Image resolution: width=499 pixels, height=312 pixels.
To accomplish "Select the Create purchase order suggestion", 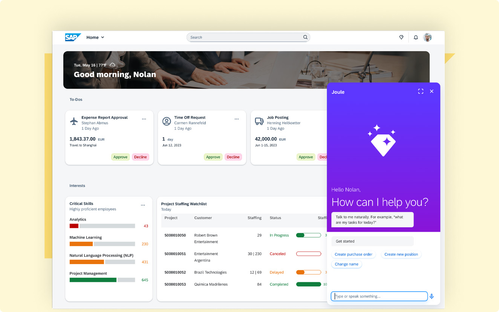I will [x=354, y=254].
